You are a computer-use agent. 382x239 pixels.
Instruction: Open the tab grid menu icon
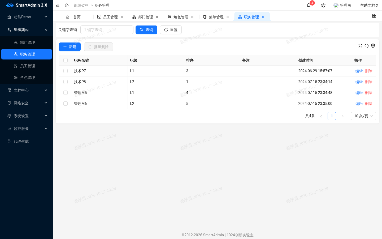[374, 16]
